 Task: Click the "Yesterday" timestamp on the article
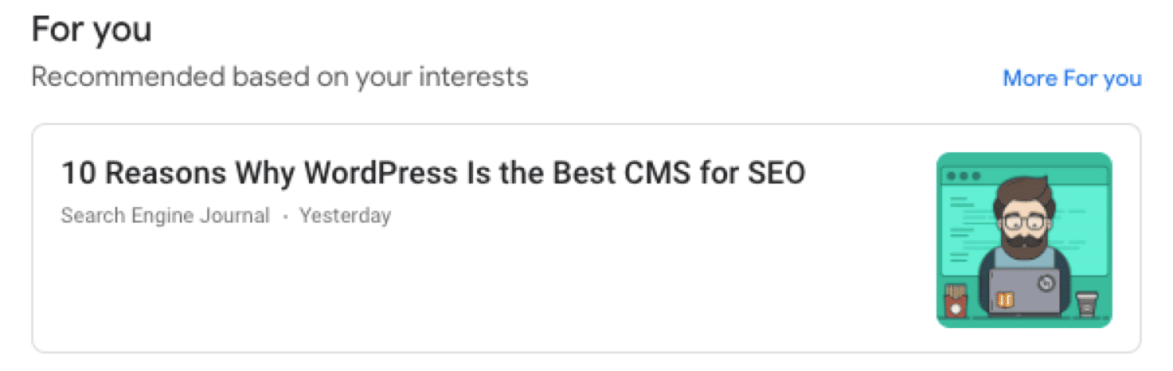click(345, 216)
